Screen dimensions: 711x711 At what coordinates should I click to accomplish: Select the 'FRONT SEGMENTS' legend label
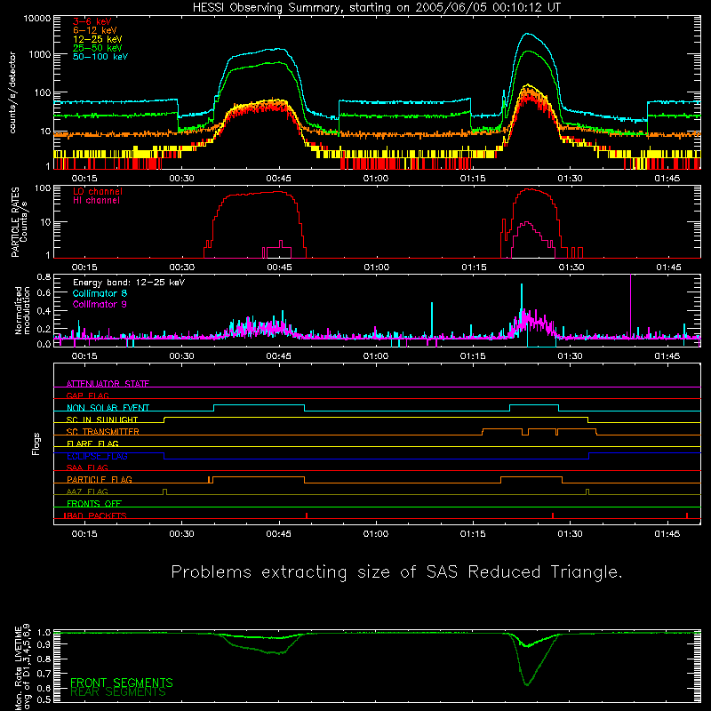[x=122, y=683]
